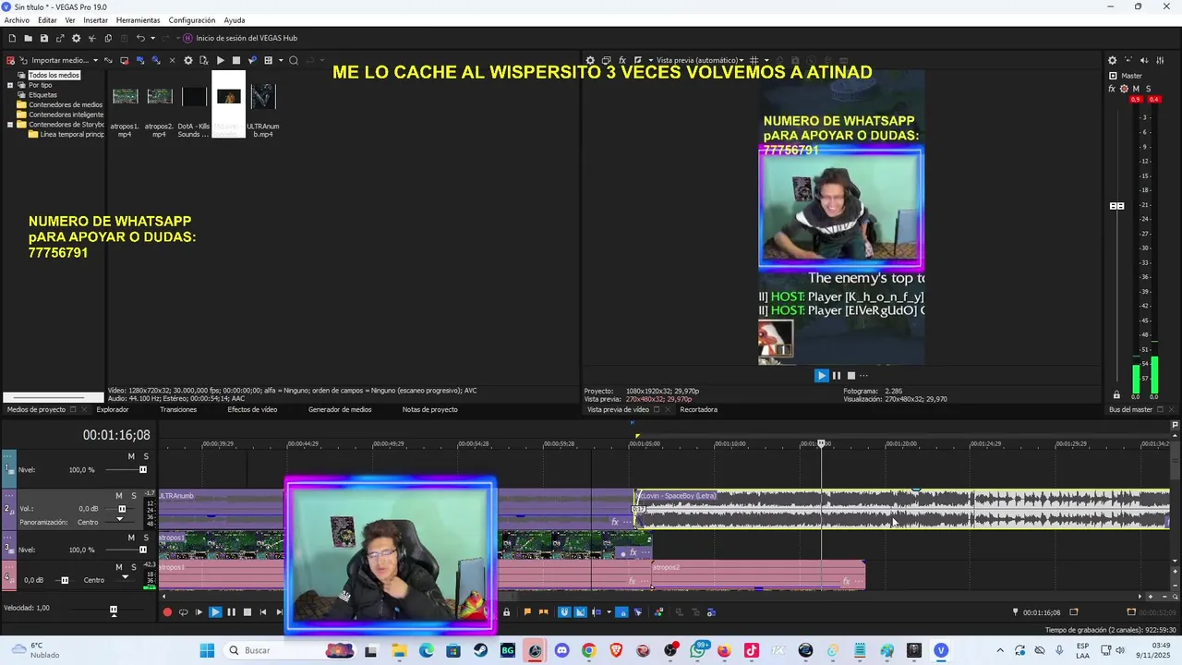Open the Master bus settings gear
1182x665 pixels.
pyautogui.click(x=1124, y=89)
